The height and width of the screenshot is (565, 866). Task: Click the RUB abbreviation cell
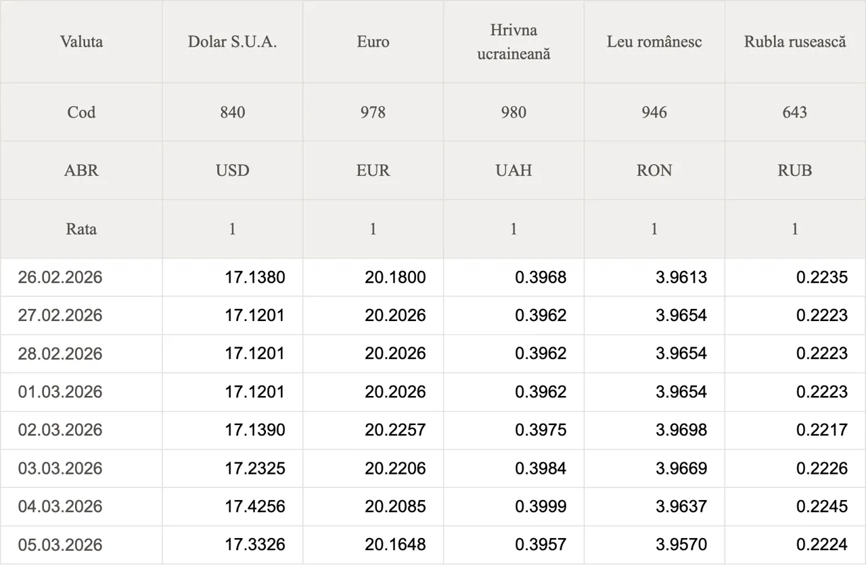pyautogui.click(x=795, y=170)
